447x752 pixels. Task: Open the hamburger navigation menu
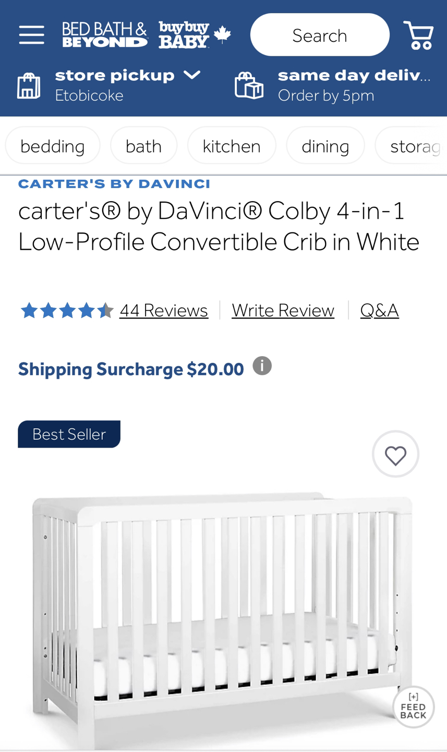point(31,35)
